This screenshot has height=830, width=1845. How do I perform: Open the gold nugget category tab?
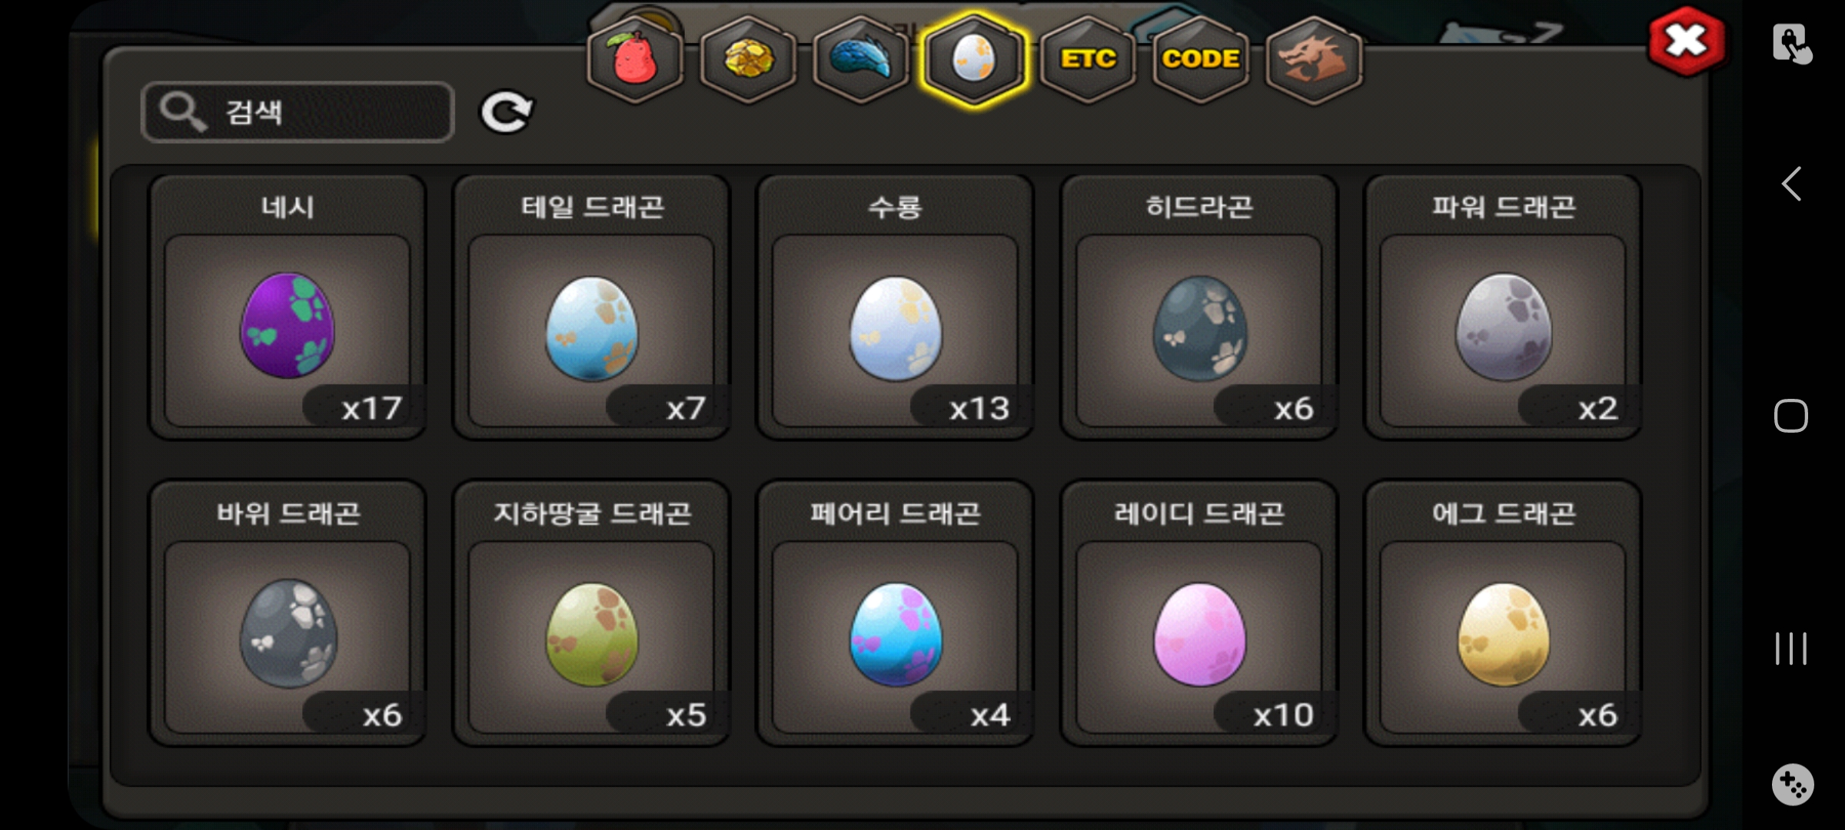pyautogui.click(x=748, y=59)
